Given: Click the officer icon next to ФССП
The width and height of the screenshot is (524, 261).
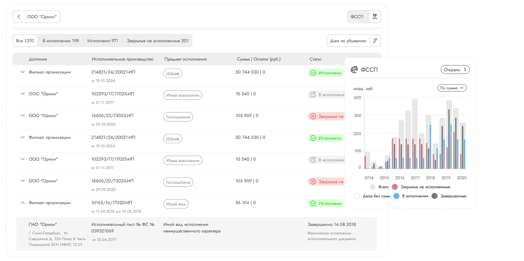Looking at the screenshot, I should tap(375, 17).
